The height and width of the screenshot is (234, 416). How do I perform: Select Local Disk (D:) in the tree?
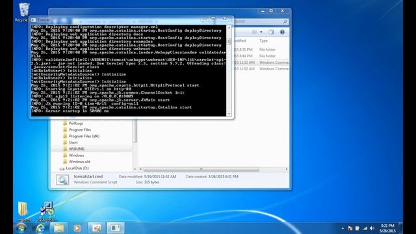click(77, 168)
